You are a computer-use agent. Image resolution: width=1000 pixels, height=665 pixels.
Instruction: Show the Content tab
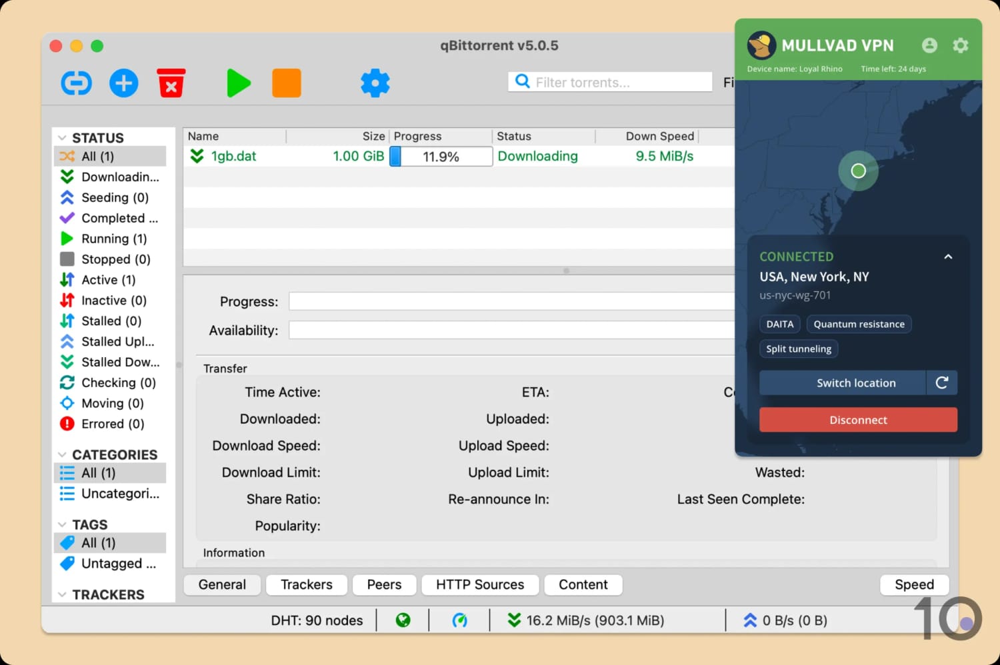pyautogui.click(x=583, y=584)
